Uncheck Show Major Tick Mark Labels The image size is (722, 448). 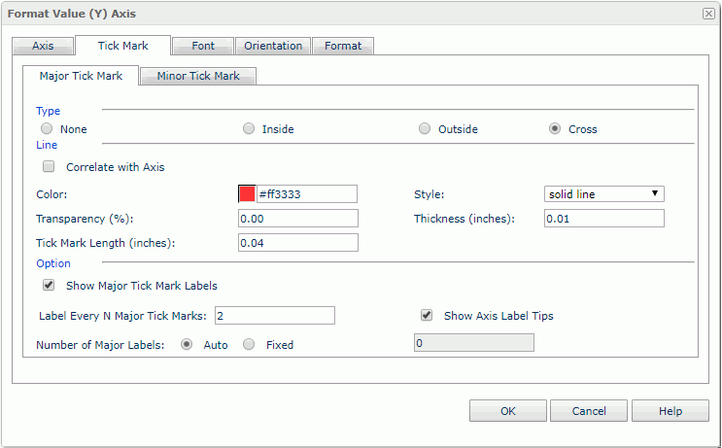[49, 286]
